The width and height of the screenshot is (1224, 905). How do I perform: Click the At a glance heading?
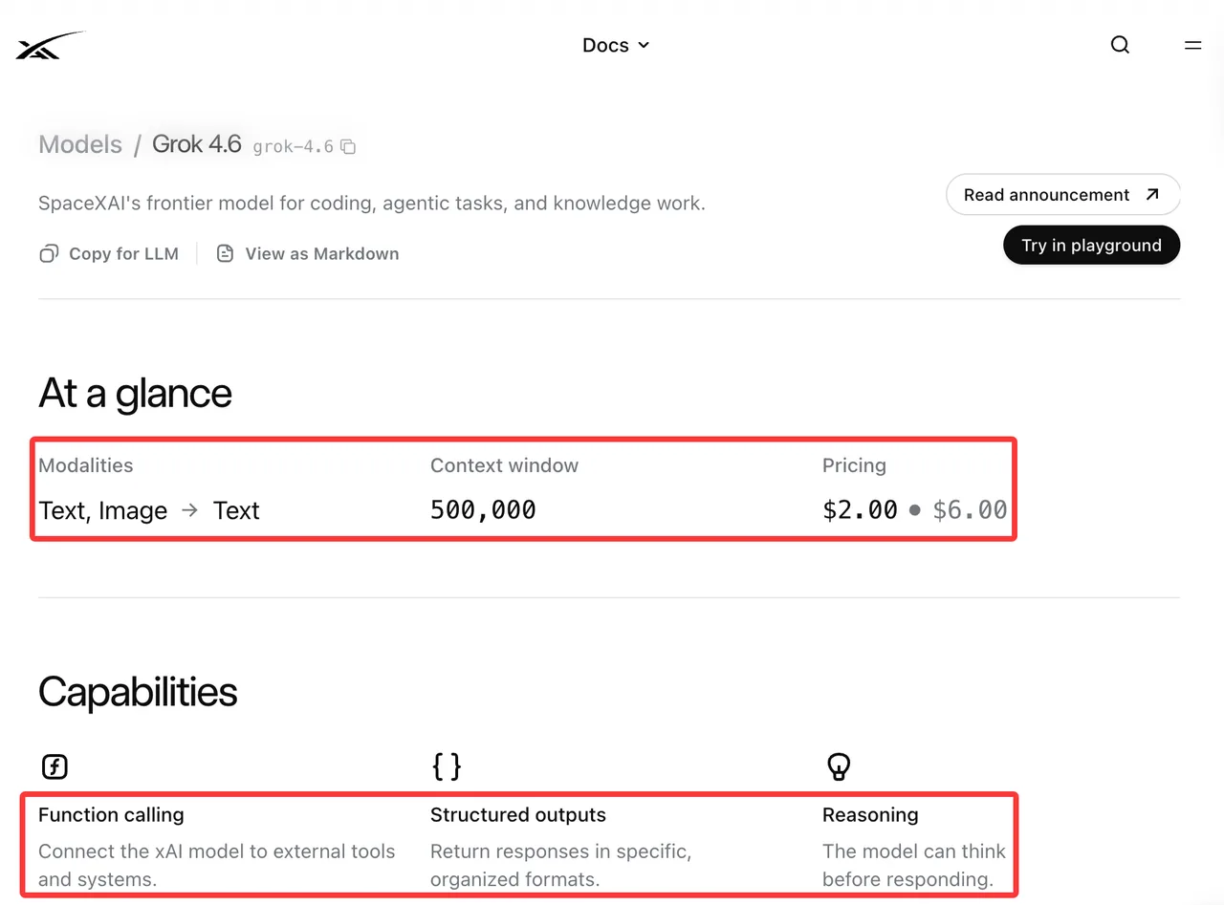[135, 393]
